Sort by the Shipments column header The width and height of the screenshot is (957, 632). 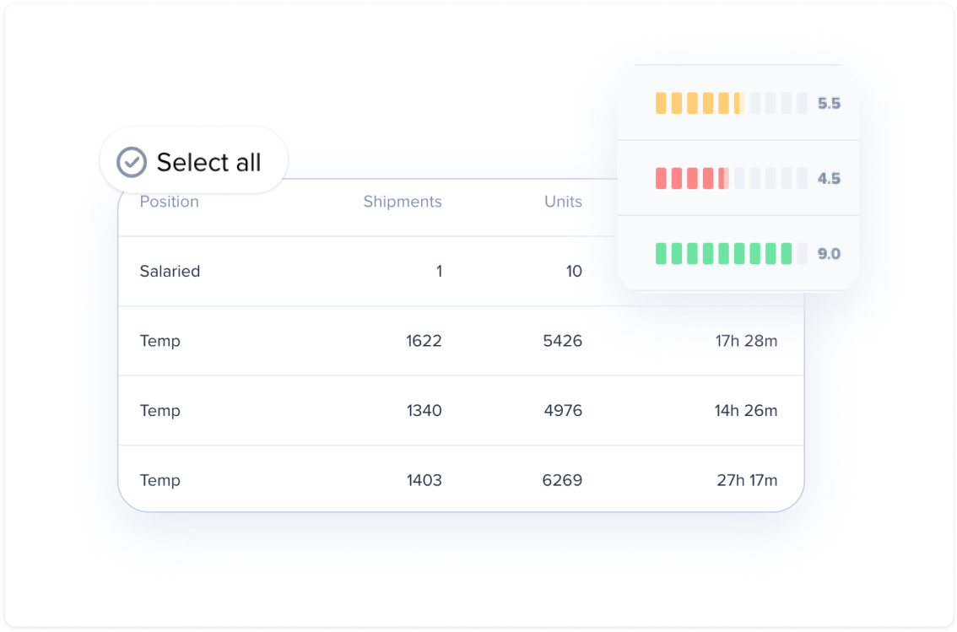(x=403, y=202)
